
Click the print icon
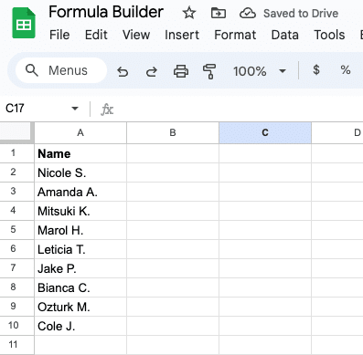click(181, 71)
